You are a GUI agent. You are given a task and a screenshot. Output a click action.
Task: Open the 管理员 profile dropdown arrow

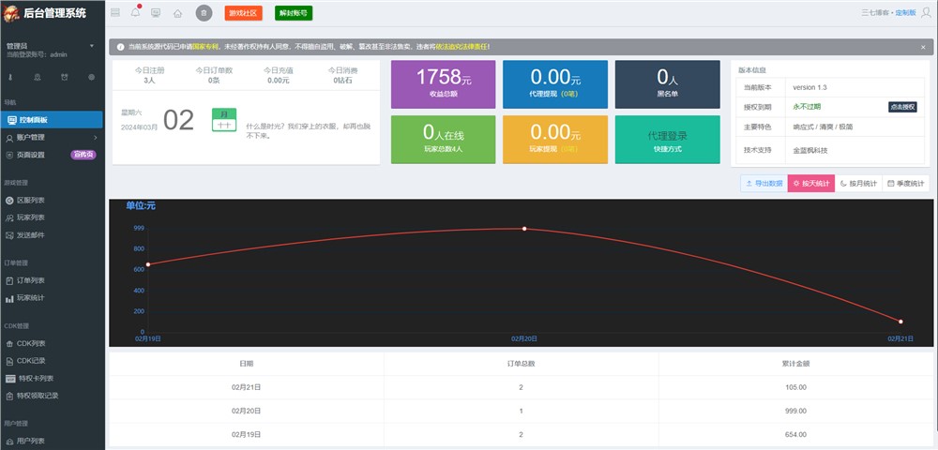(x=92, y=45)
